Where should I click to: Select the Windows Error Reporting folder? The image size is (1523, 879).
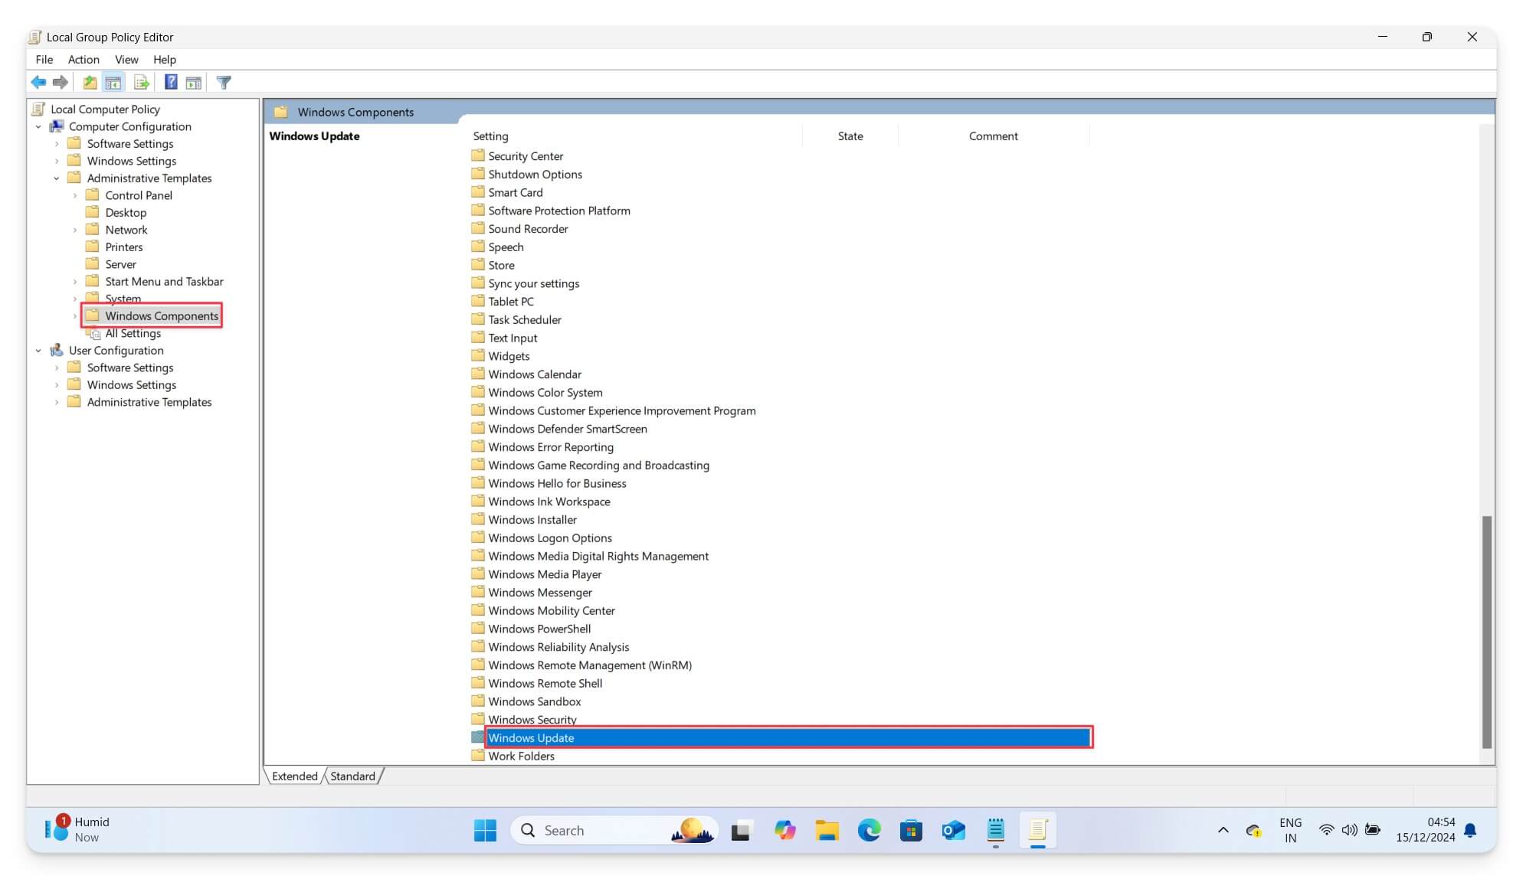point(551,447)
